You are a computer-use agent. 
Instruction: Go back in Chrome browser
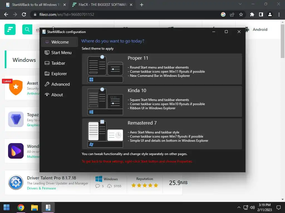6,14
